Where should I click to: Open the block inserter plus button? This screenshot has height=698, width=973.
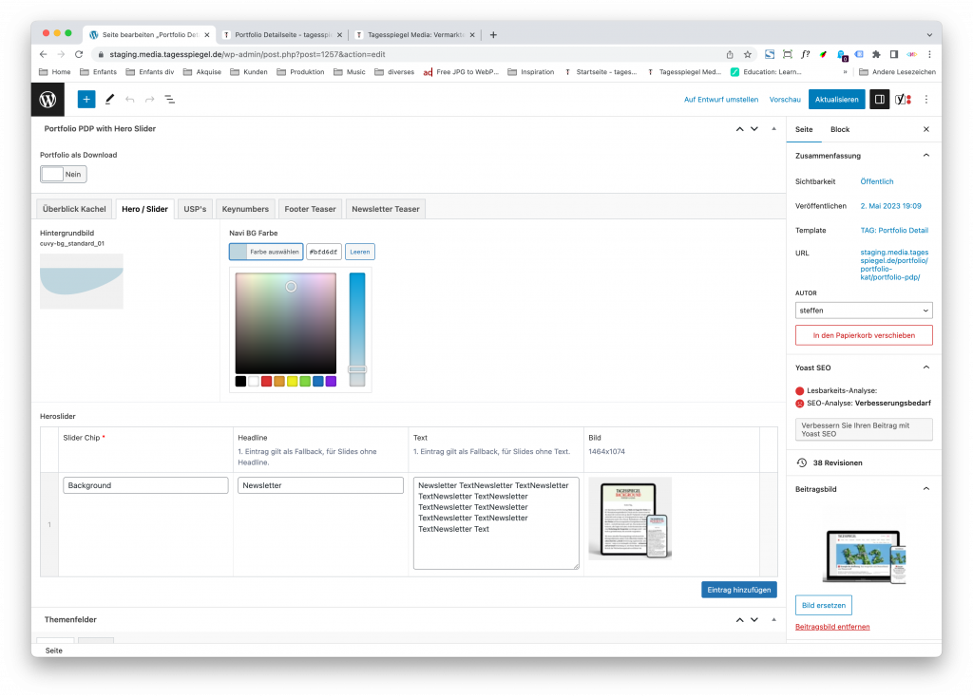(x=86, y=100)
